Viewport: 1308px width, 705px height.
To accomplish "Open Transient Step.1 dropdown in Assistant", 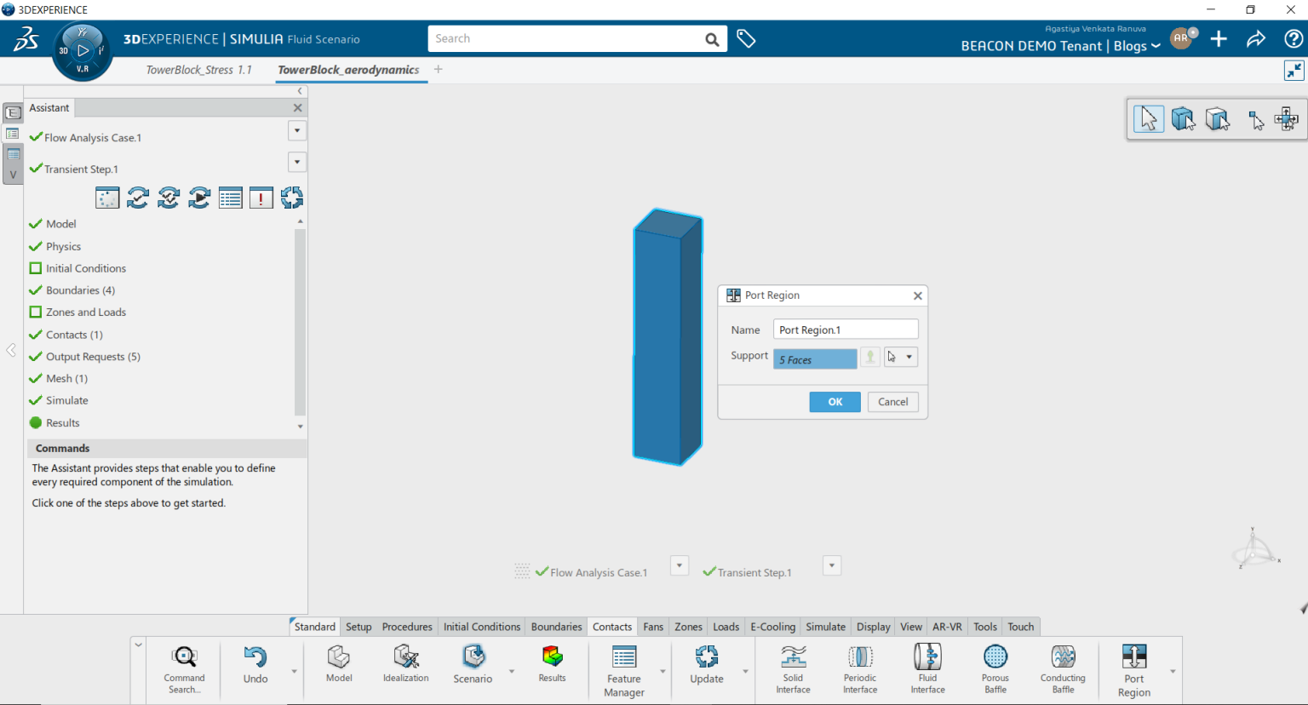I will 297,162.
